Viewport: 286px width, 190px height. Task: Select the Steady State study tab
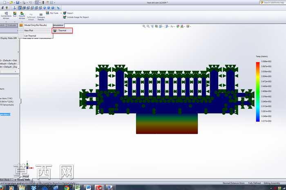point(24,180)
